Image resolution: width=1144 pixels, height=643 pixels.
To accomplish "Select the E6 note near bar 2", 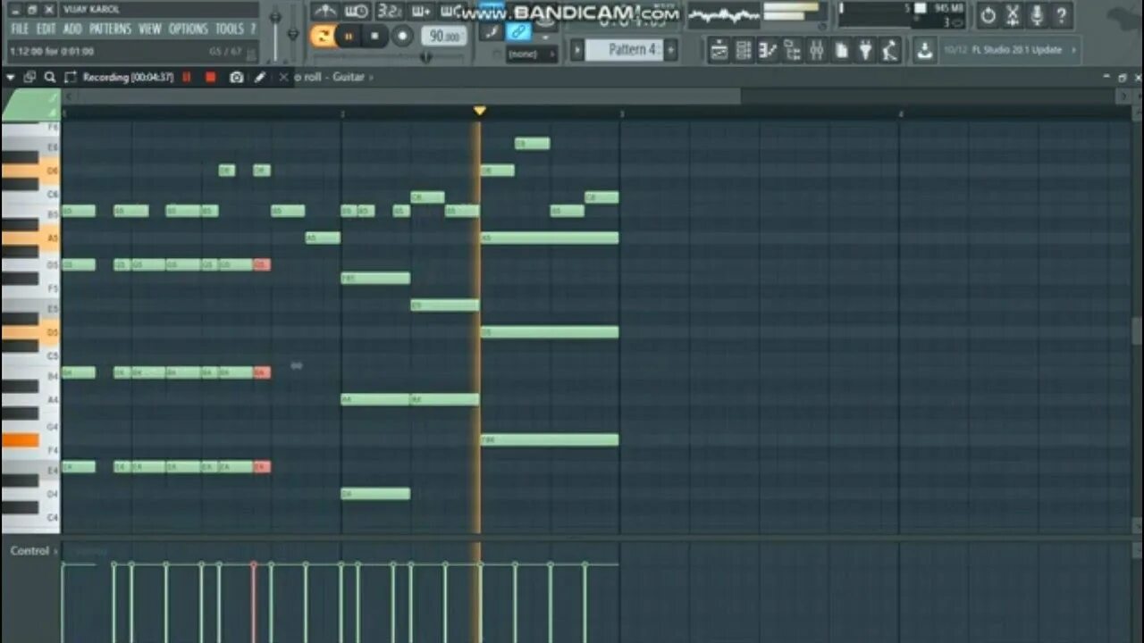I will 533,144.
